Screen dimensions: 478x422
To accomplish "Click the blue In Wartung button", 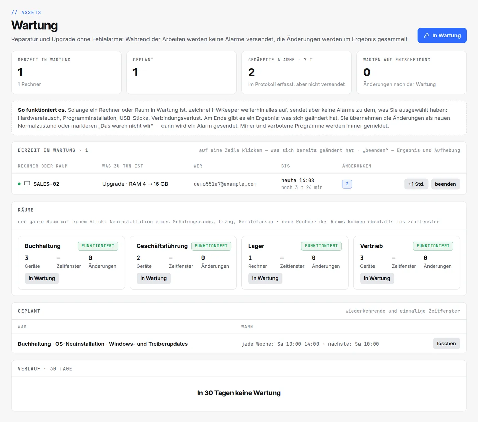I will coord(442,35).
